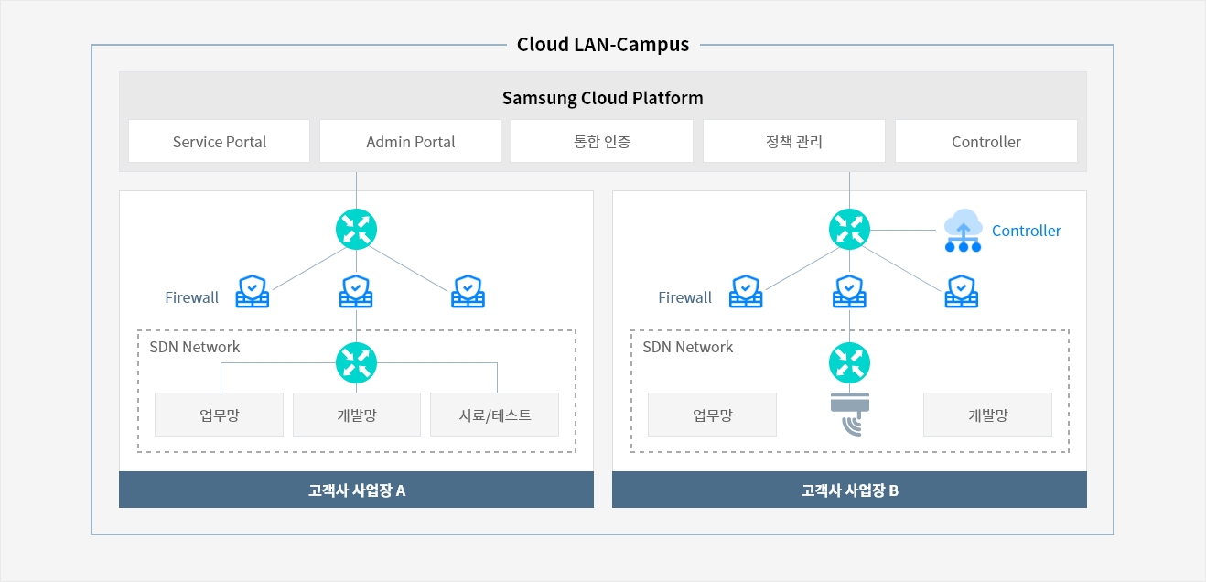Select the left firewall icon in 사업장 B

point(746,291)
